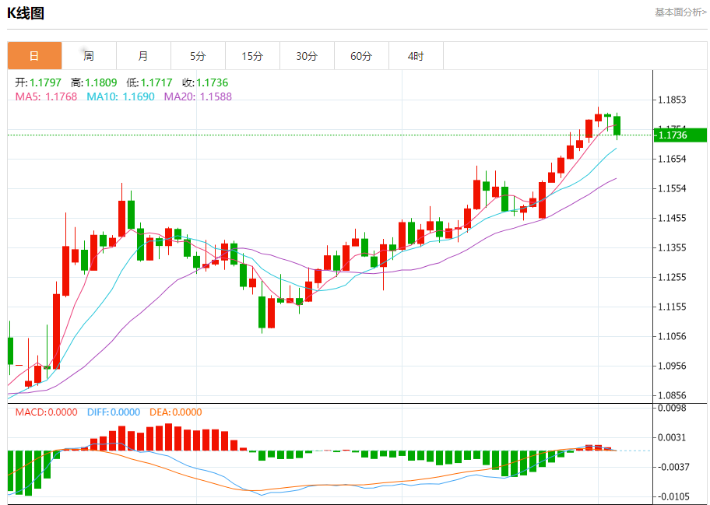Image resolution: width=710 pixels, height=505 pixels.
Task: Click the 高:1.1809 high price value
Action: 93,82
